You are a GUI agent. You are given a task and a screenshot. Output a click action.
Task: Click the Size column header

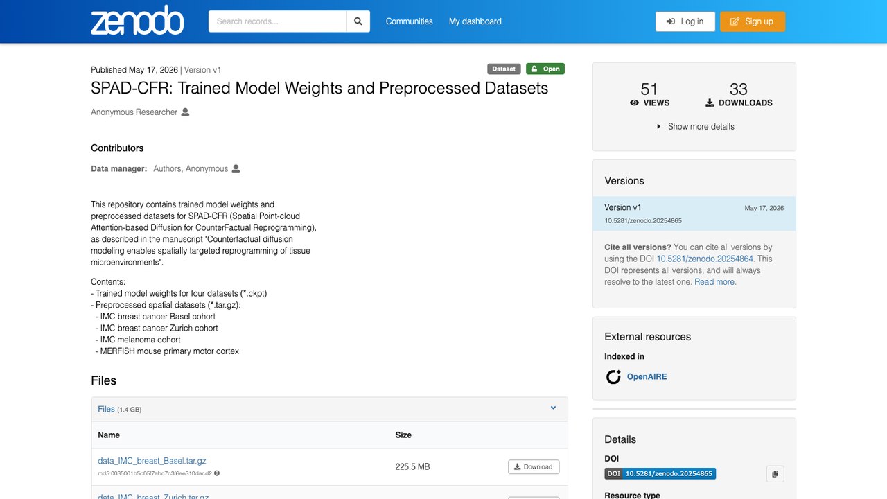(403, 435)
